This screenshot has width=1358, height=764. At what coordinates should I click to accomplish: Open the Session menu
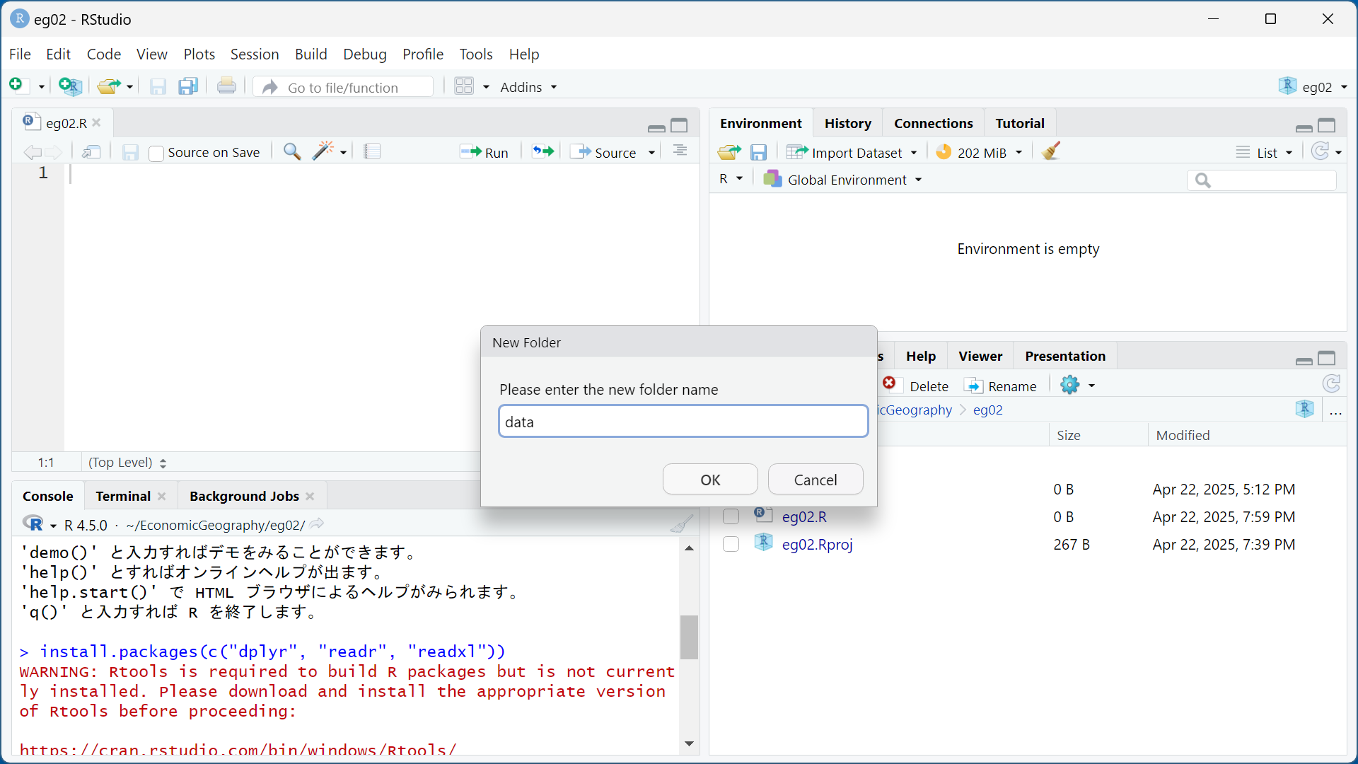[x=254, y=54]
